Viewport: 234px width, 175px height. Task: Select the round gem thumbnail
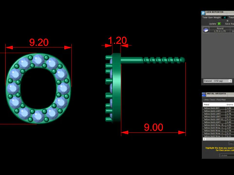coord(206,30)
